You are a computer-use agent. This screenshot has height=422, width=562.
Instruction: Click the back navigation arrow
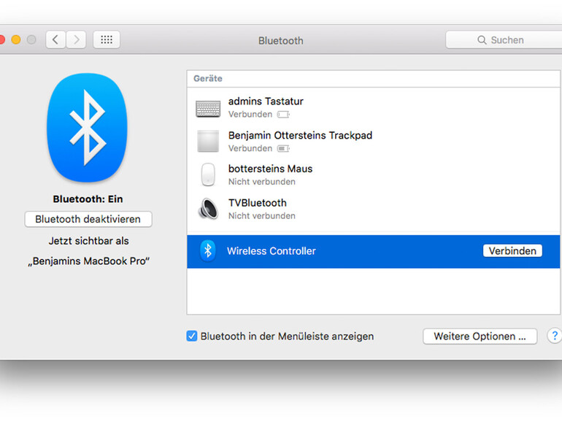(55, 39)
